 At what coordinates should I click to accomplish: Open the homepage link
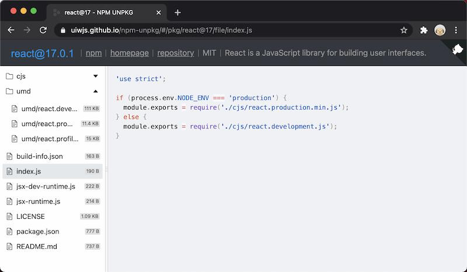[129, 53]
